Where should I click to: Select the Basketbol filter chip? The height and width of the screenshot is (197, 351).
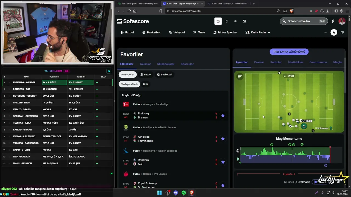click(x=164, y=74)
